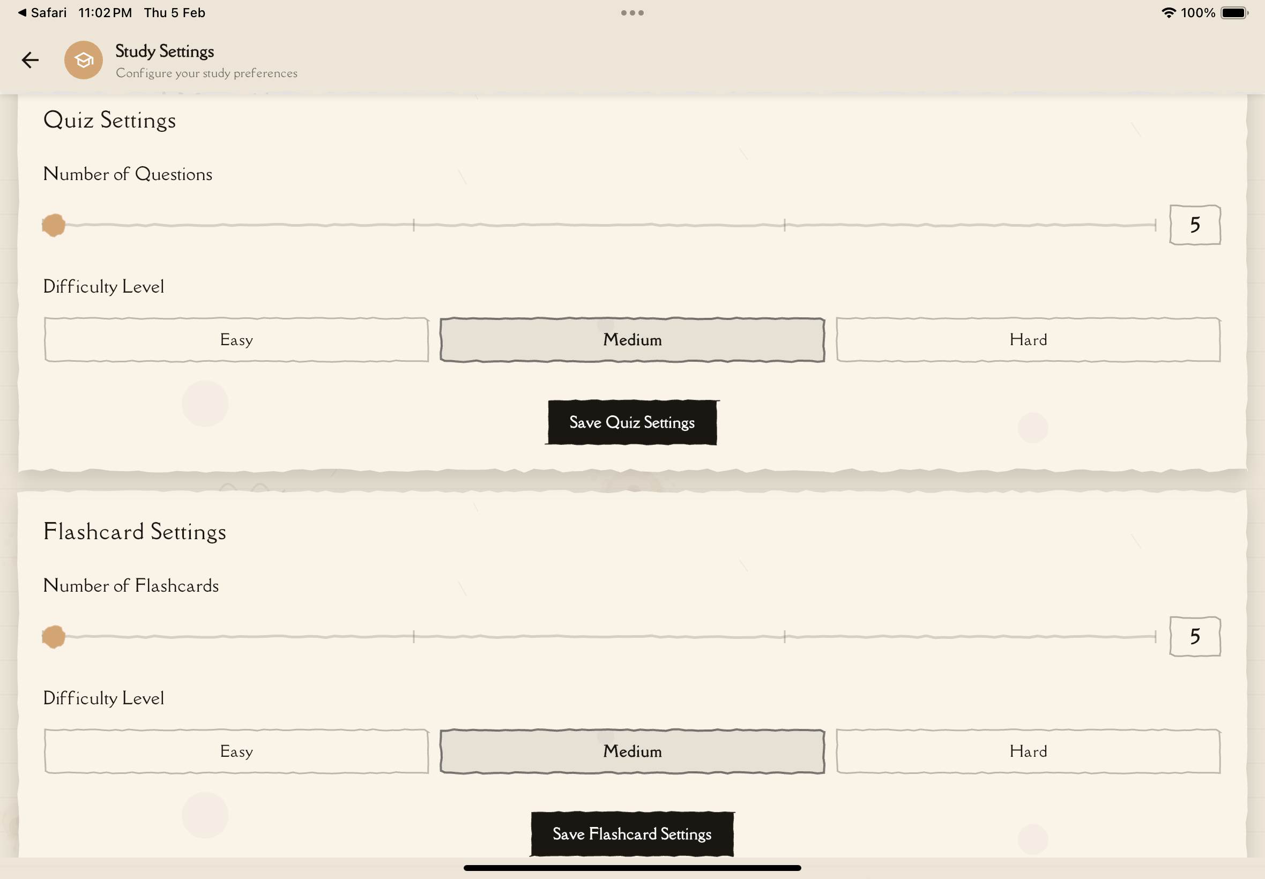Image resolution: width=1265 pixels, height=879 pixels.
Task: Tap the battery indicator icon
Action: tap(1233, 13)
